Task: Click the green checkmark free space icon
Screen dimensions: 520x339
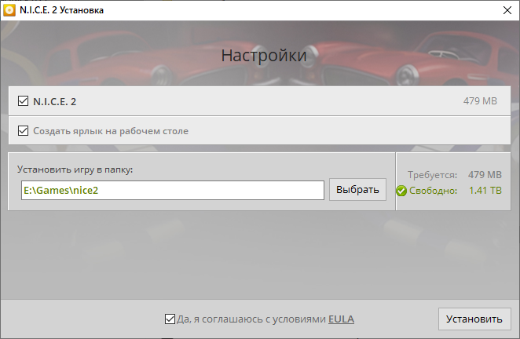Action: (x=401, y=191)
